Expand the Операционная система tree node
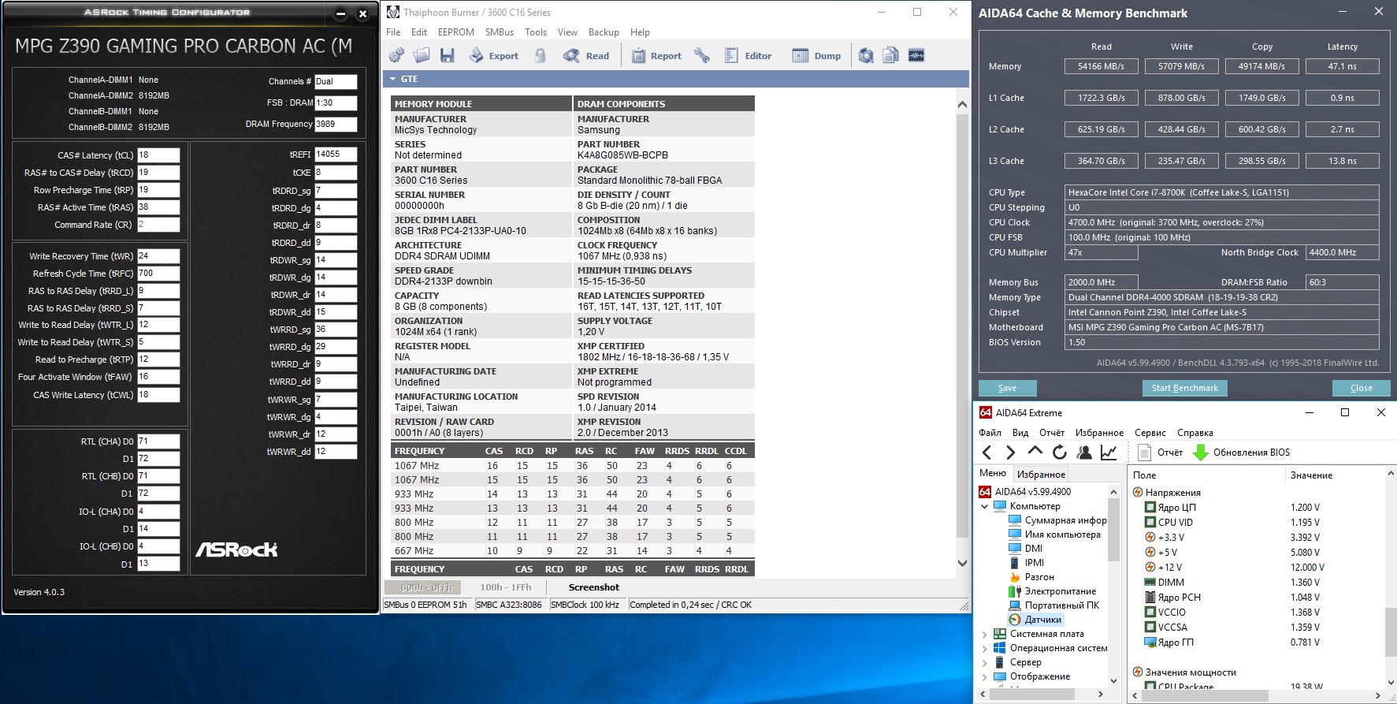Image resolution: width=1397 pixels, height=704 pixels. click(985, 649)
